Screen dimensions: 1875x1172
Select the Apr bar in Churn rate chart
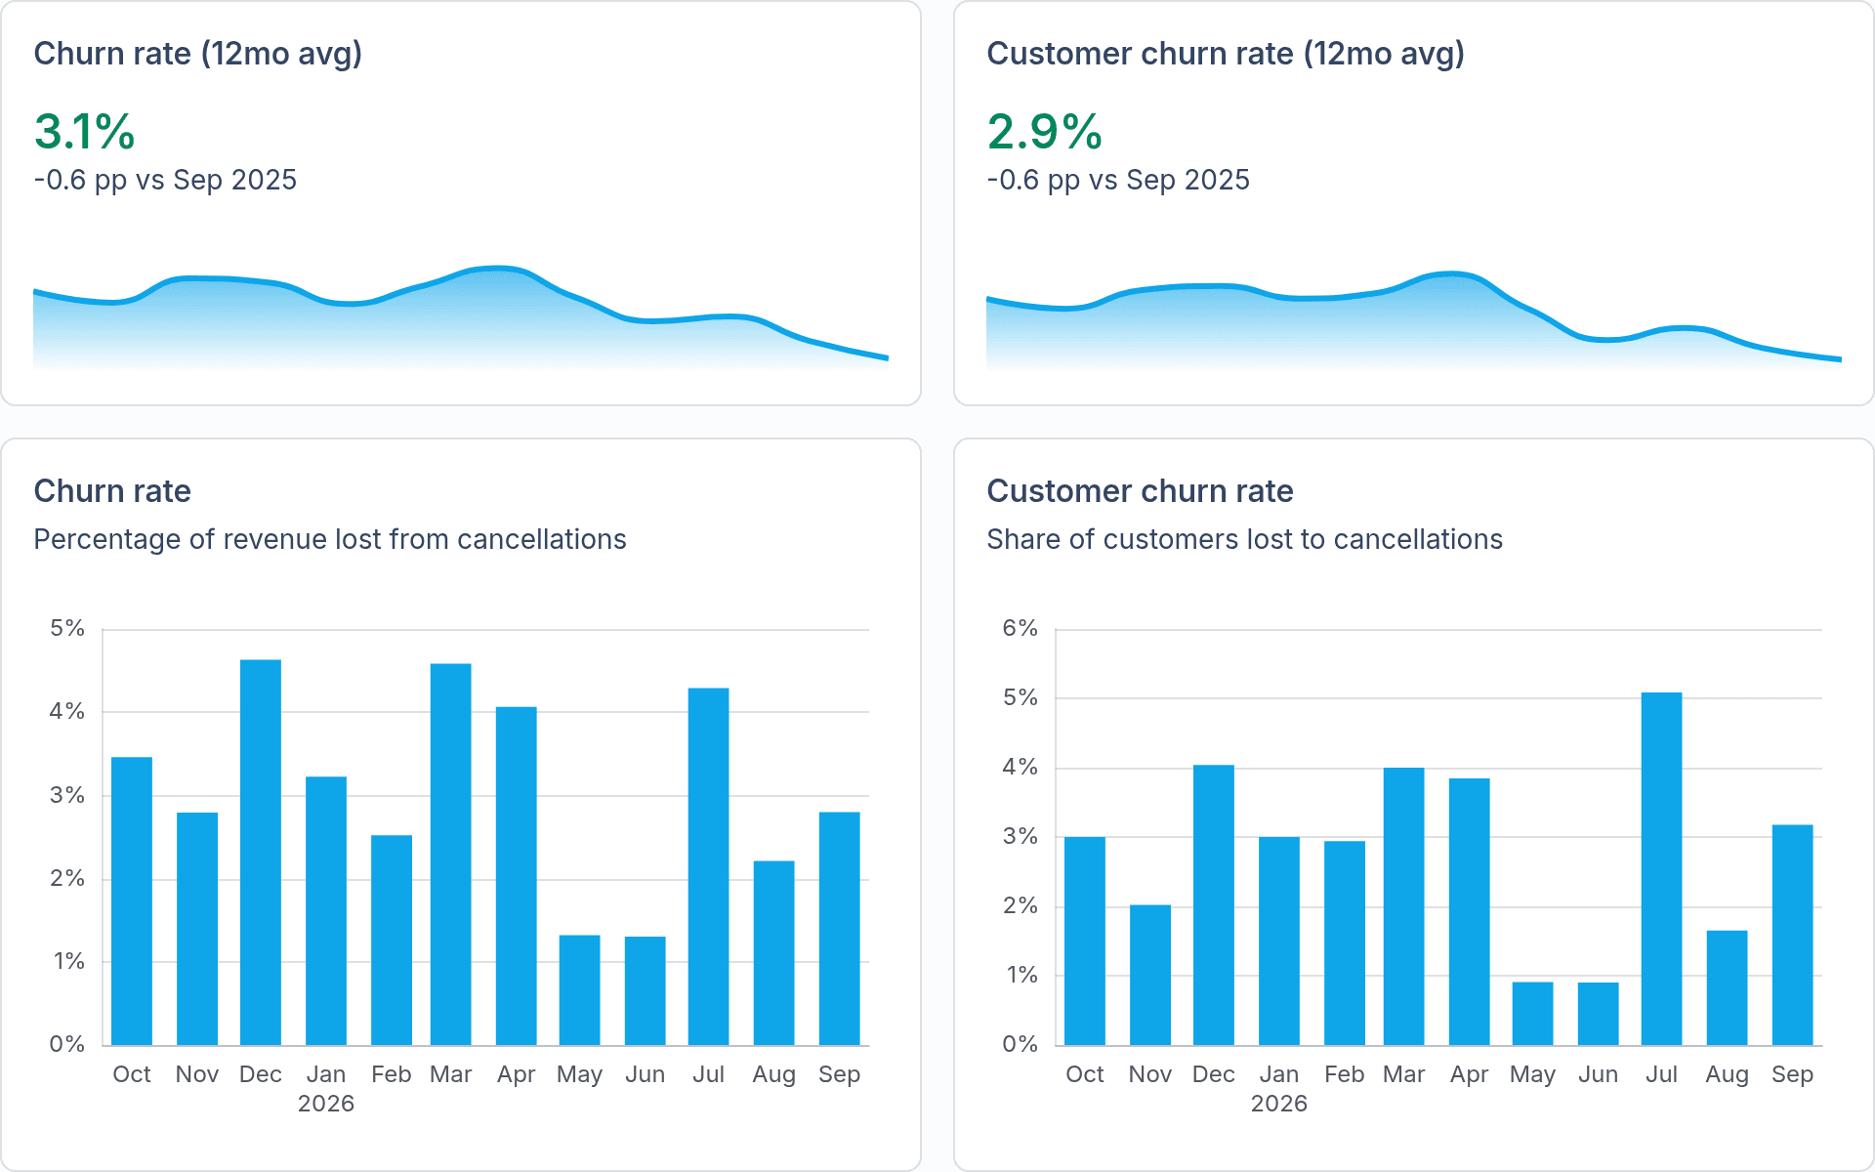click(x=517, y=876)
